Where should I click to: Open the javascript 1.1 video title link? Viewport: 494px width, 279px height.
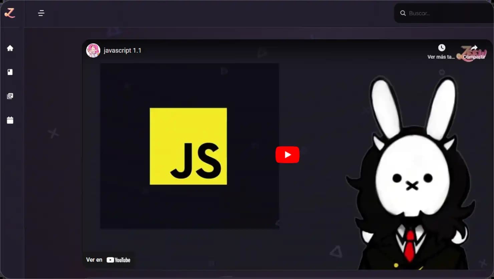pos(122,51)
